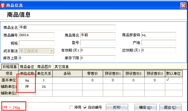The image size is (188, 111).
Task: Click the 预设售价2 cell in 基本单位 row
Action: tap(134, 80)
